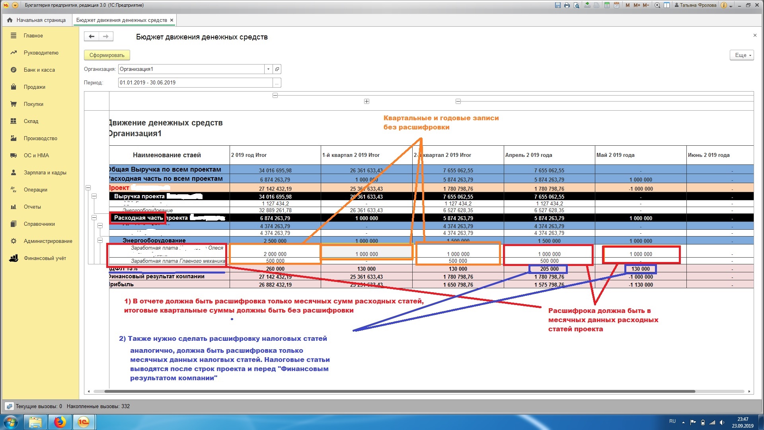The image size is (764, 430).
Task: Click the Сформировать button
Action: 107,55
